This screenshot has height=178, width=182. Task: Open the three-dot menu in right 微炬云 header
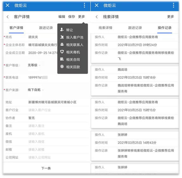(173, 5)
